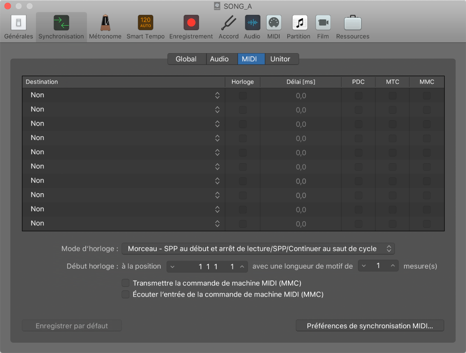Open the Enregistrement settings icon
466x353 pixels.
[191, 23]
